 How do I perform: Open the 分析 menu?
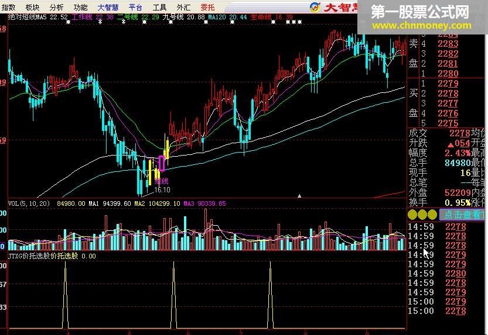56,7
